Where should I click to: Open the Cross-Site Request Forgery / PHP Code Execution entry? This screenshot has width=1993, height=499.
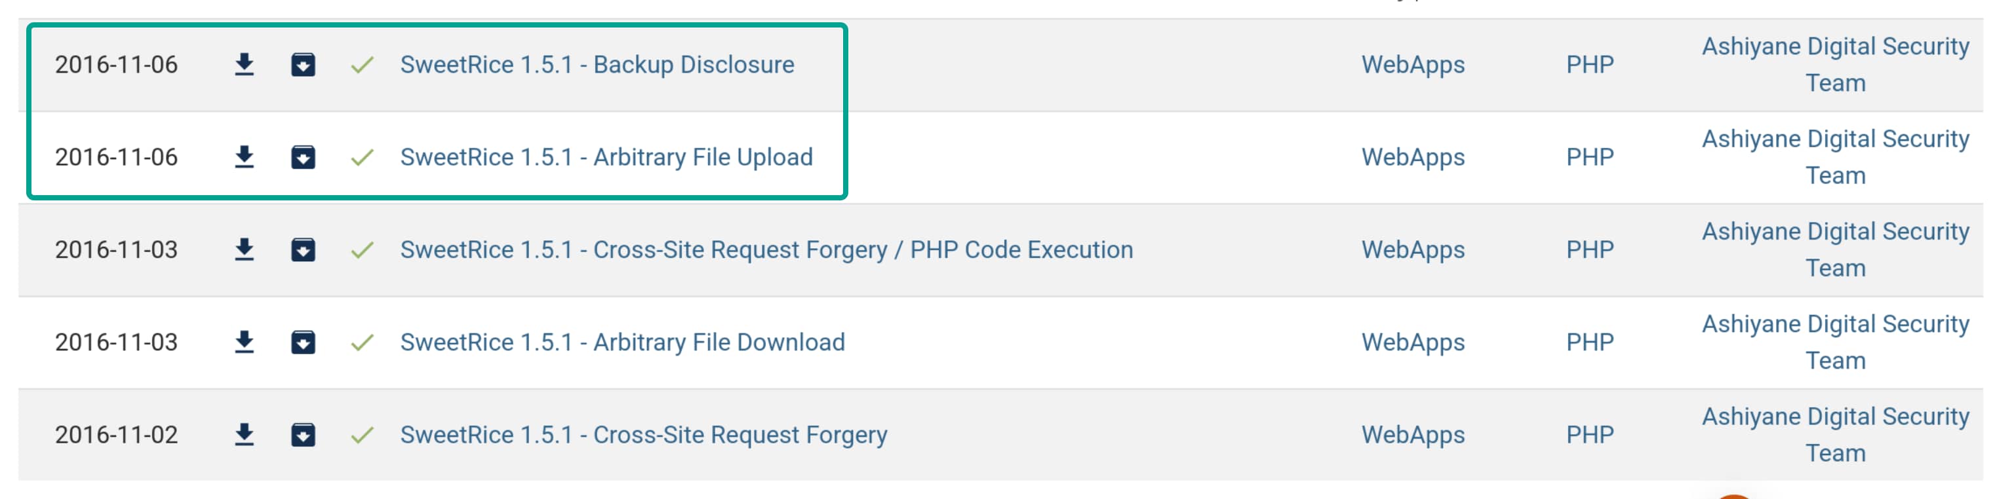click(766, 250)
